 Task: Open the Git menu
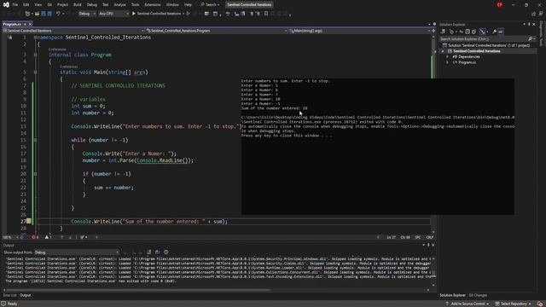(49, 5)
